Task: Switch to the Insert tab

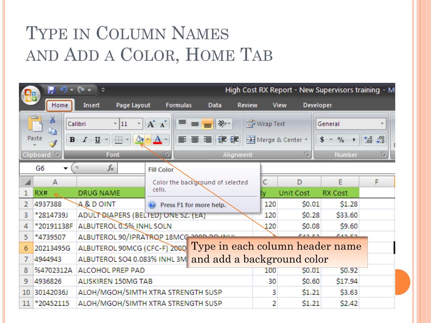Action: (91, 105)
